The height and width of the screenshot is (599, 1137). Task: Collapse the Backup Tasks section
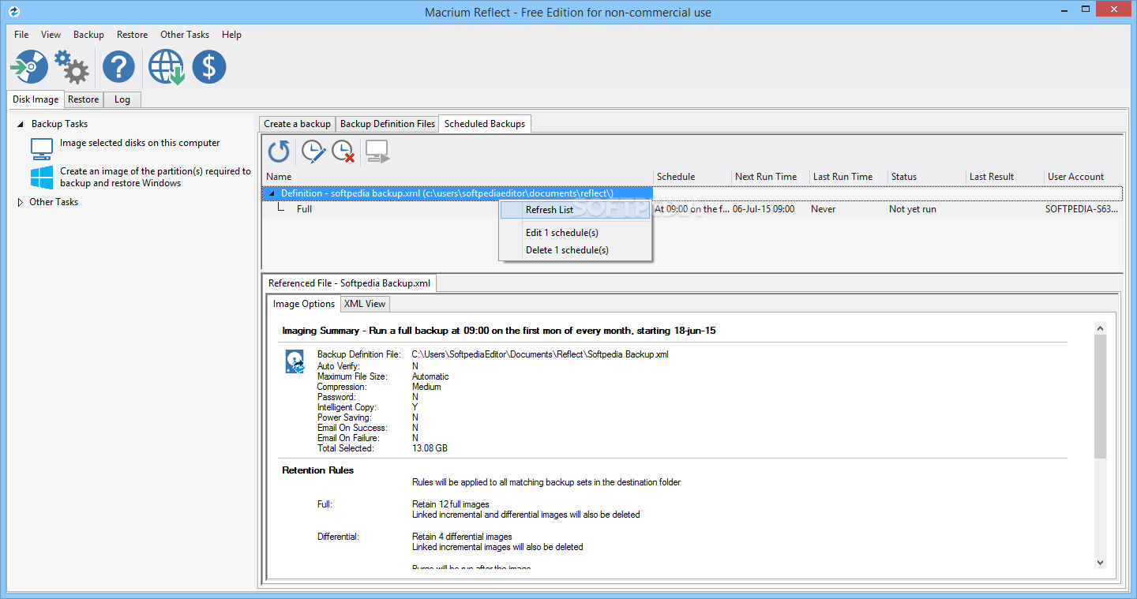click(21, 124)
